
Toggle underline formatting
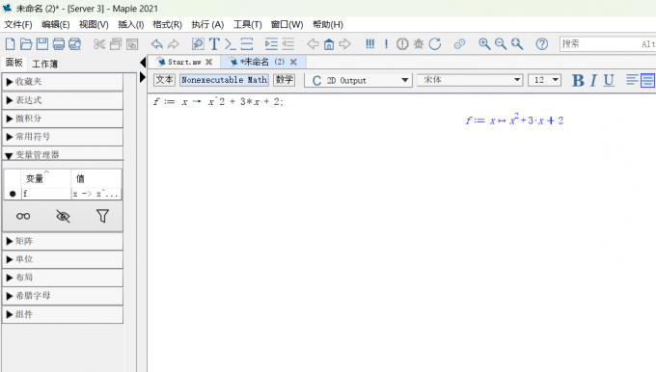pos(609,80)
